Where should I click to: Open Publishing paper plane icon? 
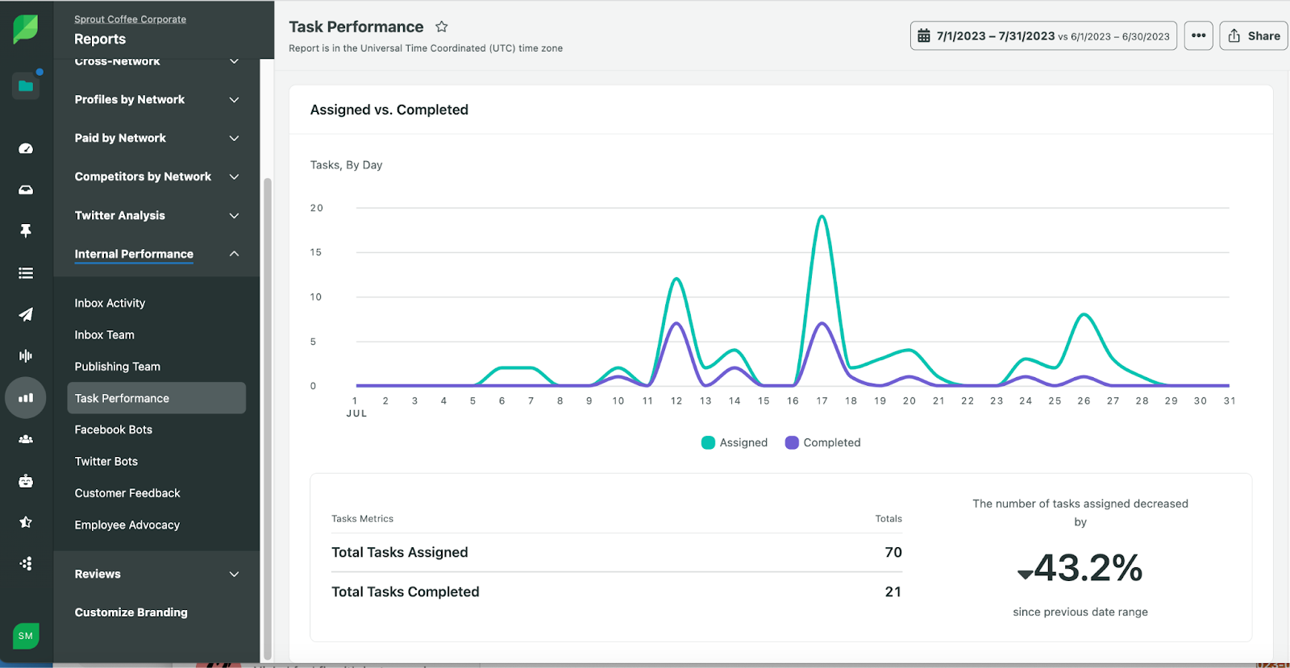(26, 314)
